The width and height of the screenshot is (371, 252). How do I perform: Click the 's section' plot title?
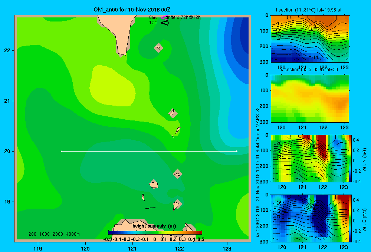click(309, 70)
